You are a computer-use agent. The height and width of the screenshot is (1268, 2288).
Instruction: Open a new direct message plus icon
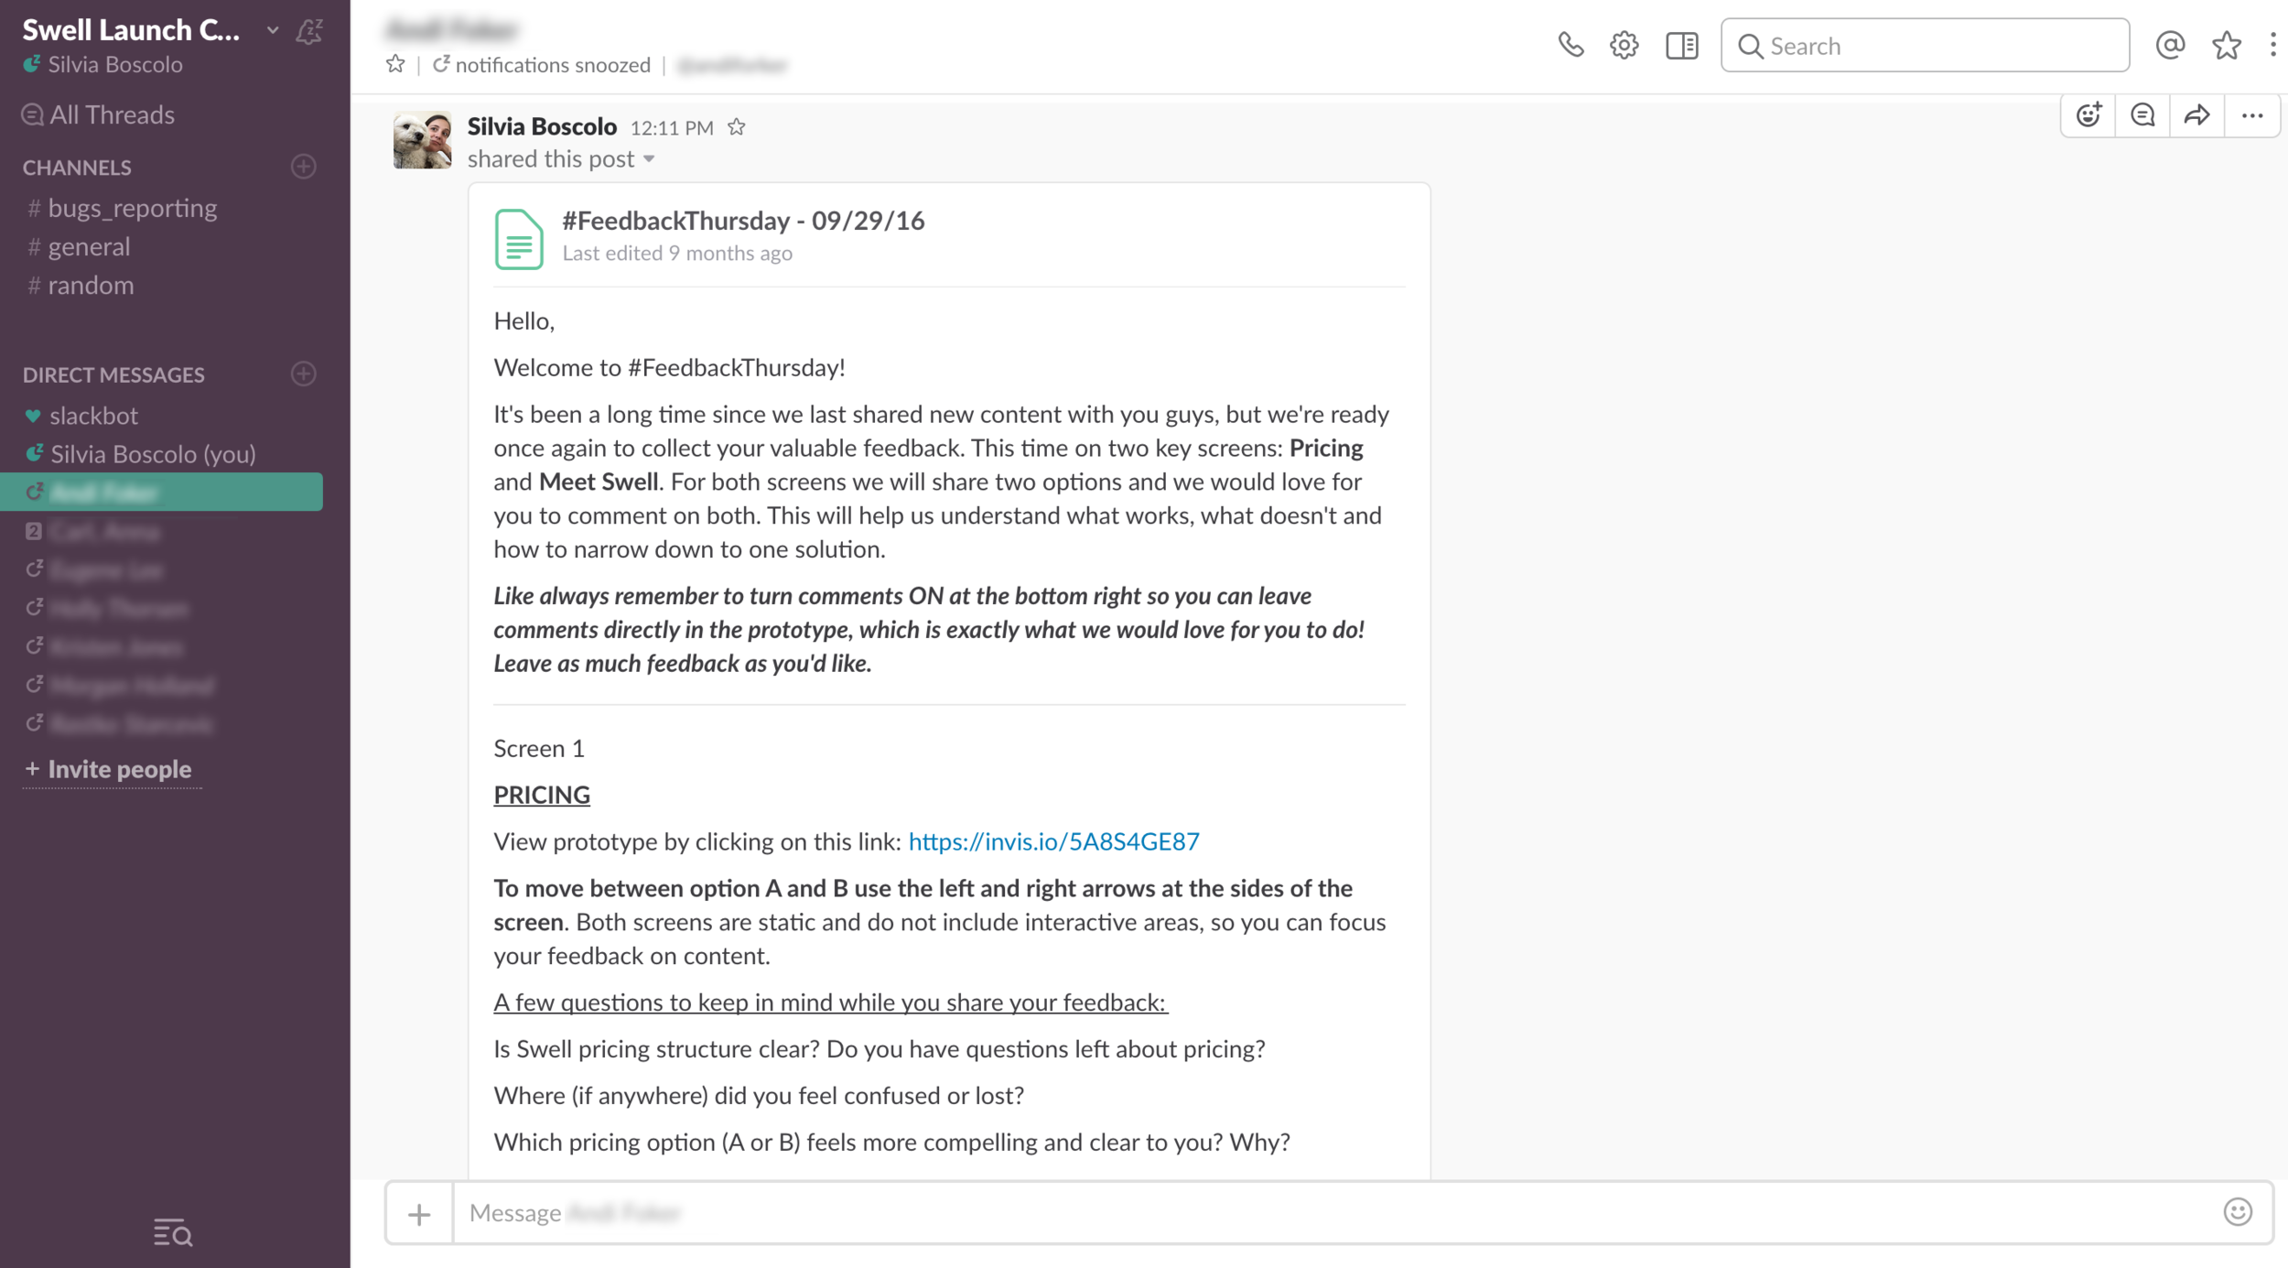click(x=304, y=374)
